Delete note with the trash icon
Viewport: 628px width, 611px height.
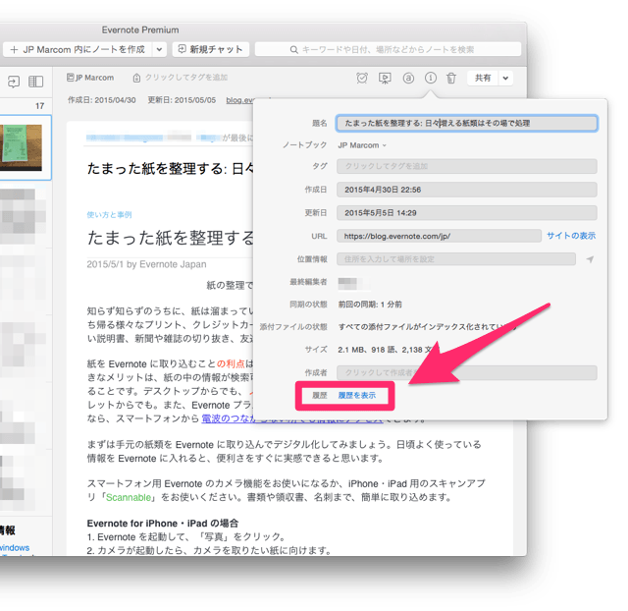451,78
